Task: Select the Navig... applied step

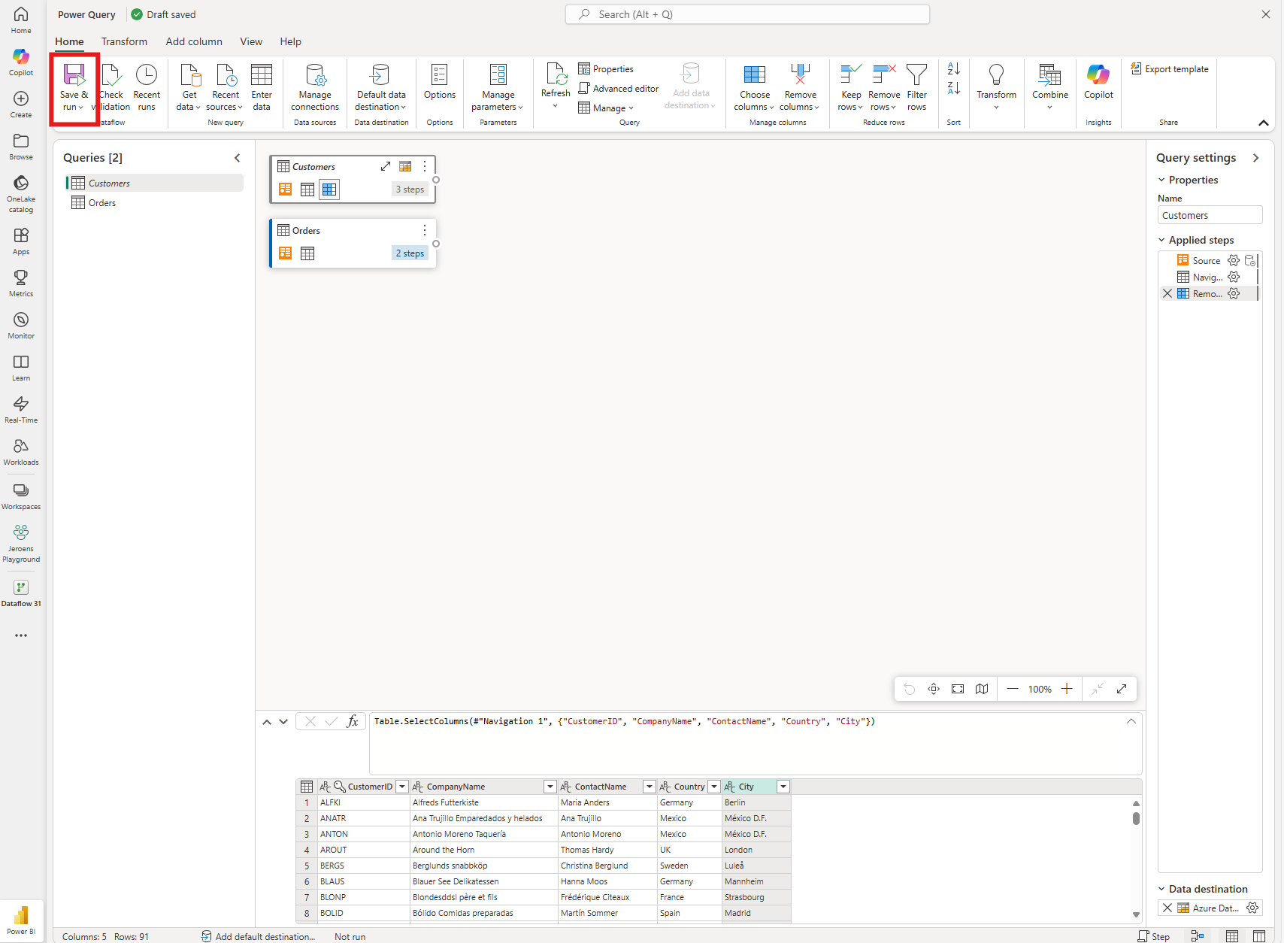Action: point(1207,277)
